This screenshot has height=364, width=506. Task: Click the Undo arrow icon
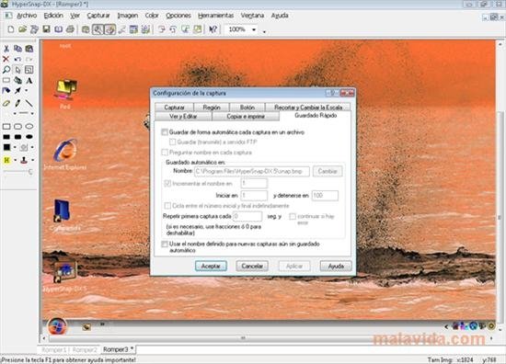click(17, 60)
